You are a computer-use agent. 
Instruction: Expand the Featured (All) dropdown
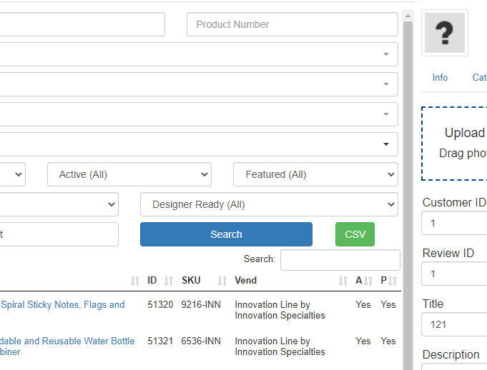(x=315, y=174)
